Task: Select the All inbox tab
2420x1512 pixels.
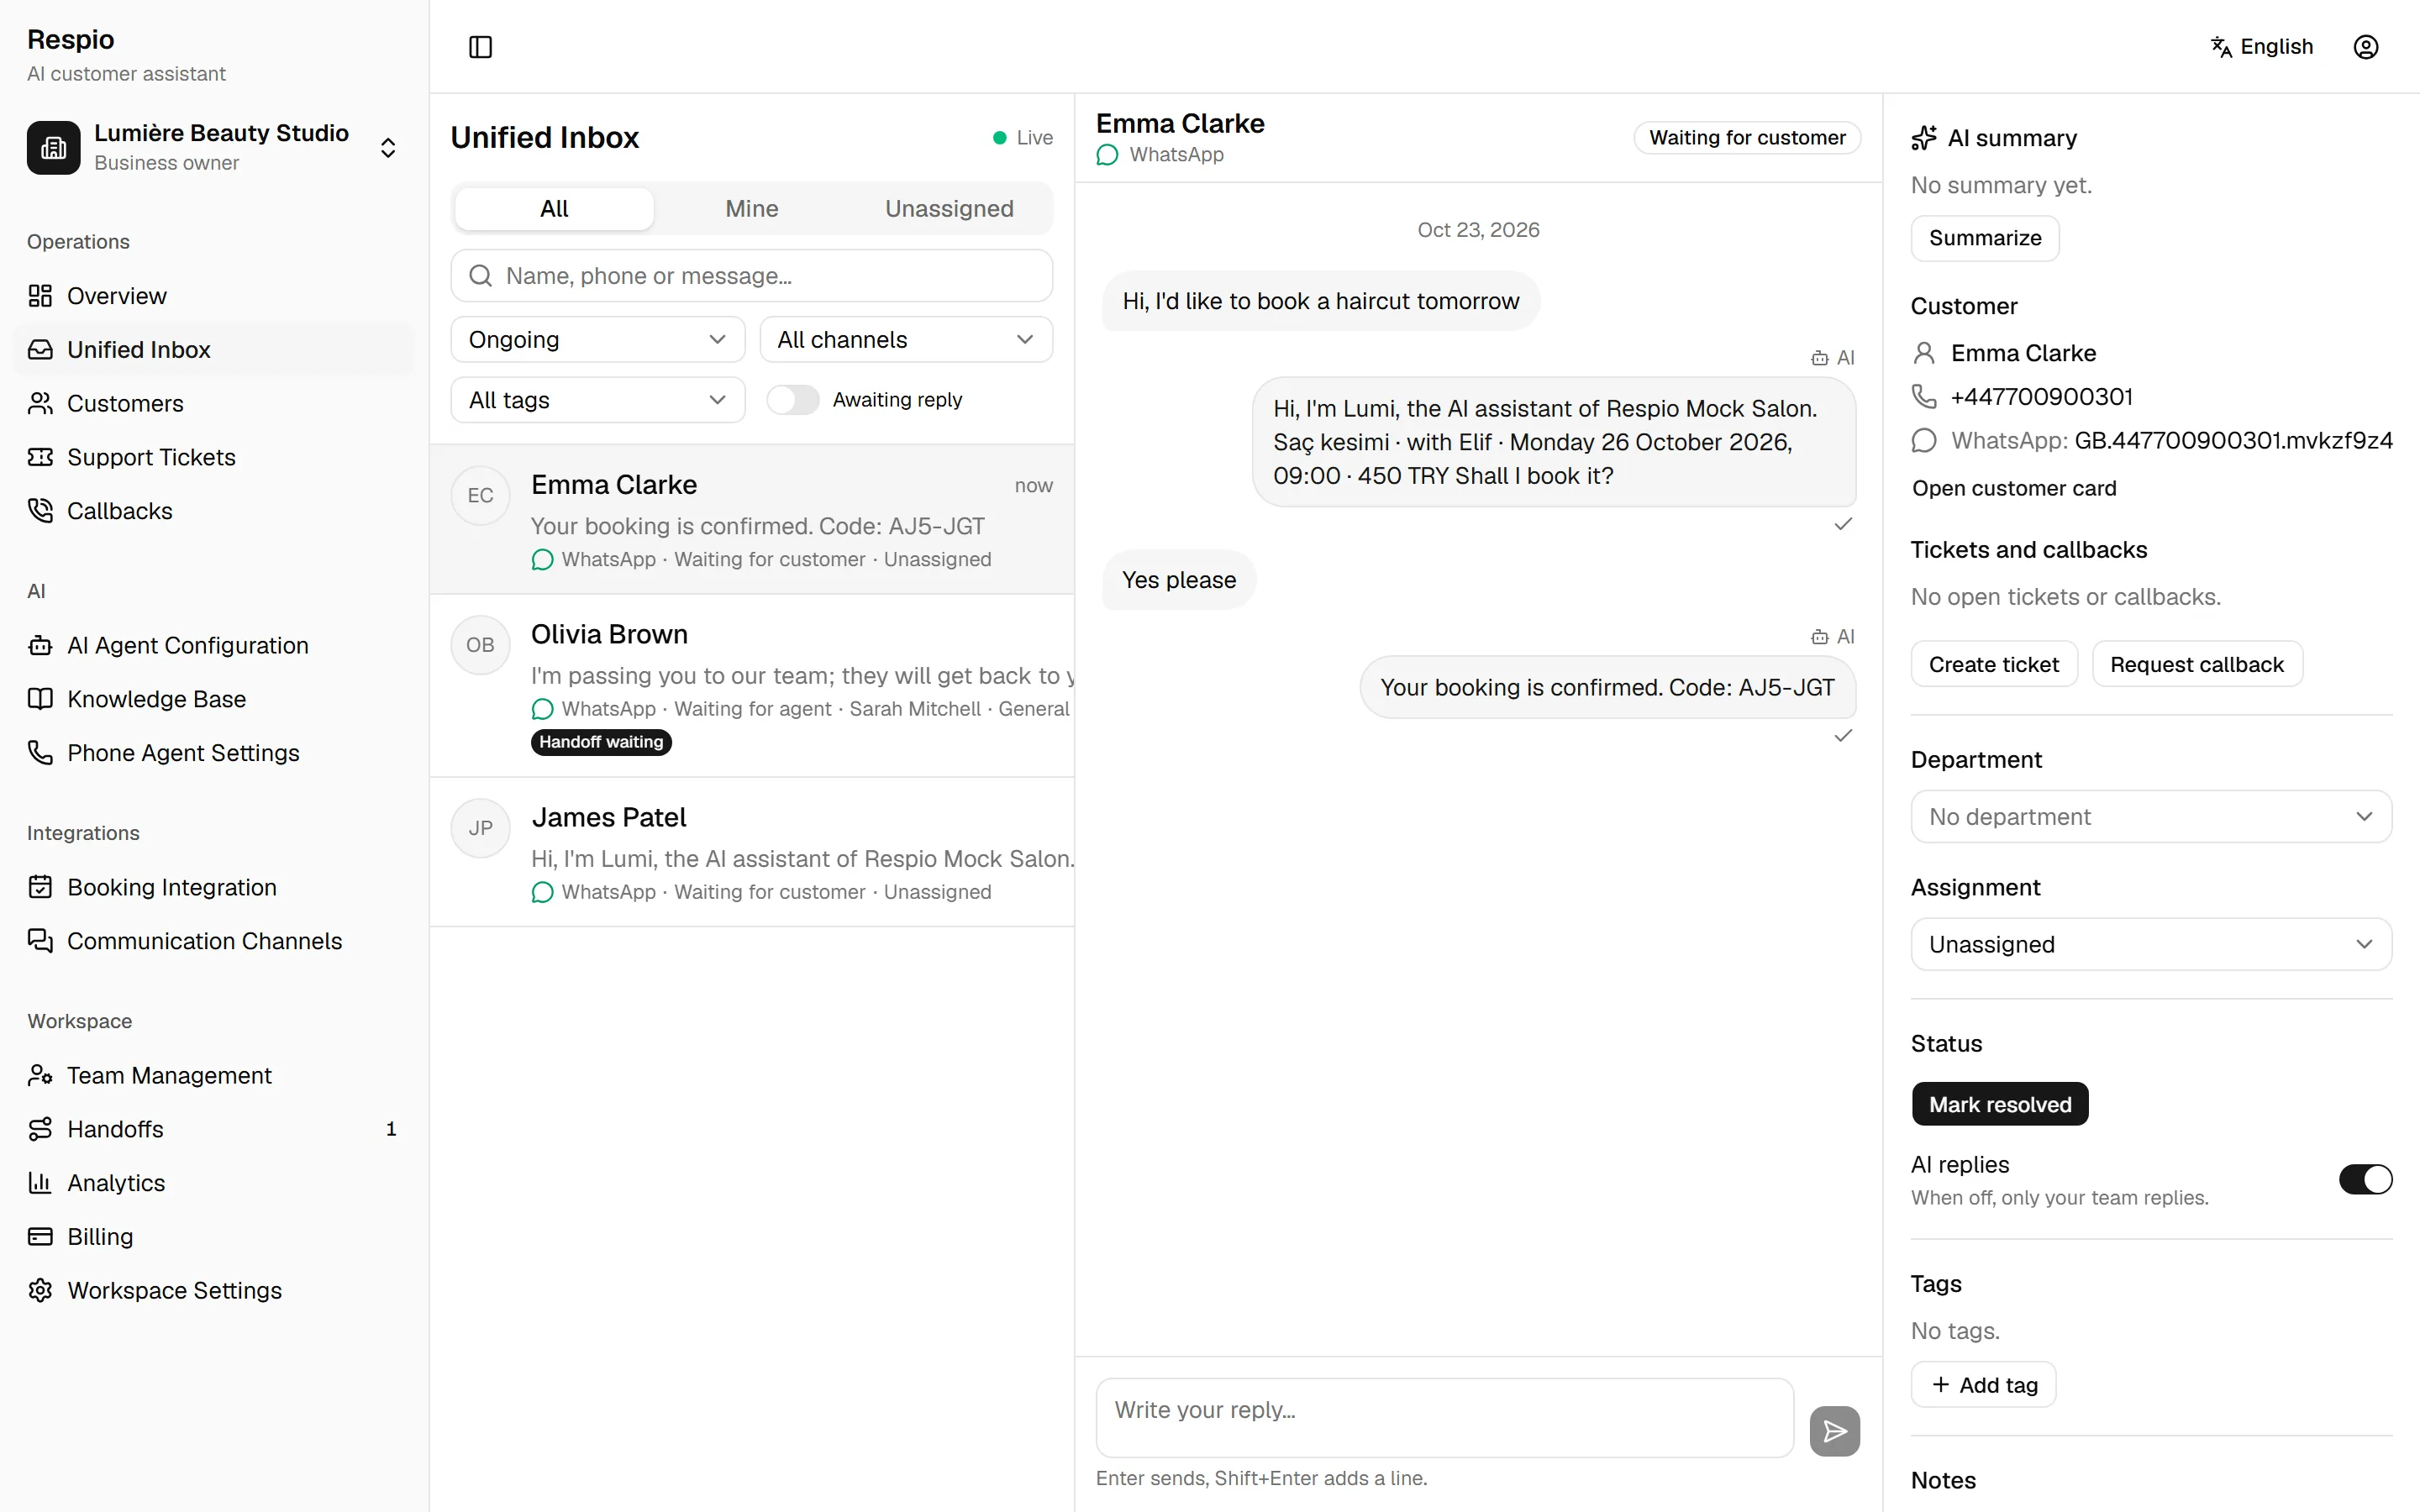Action: point(554,209)
